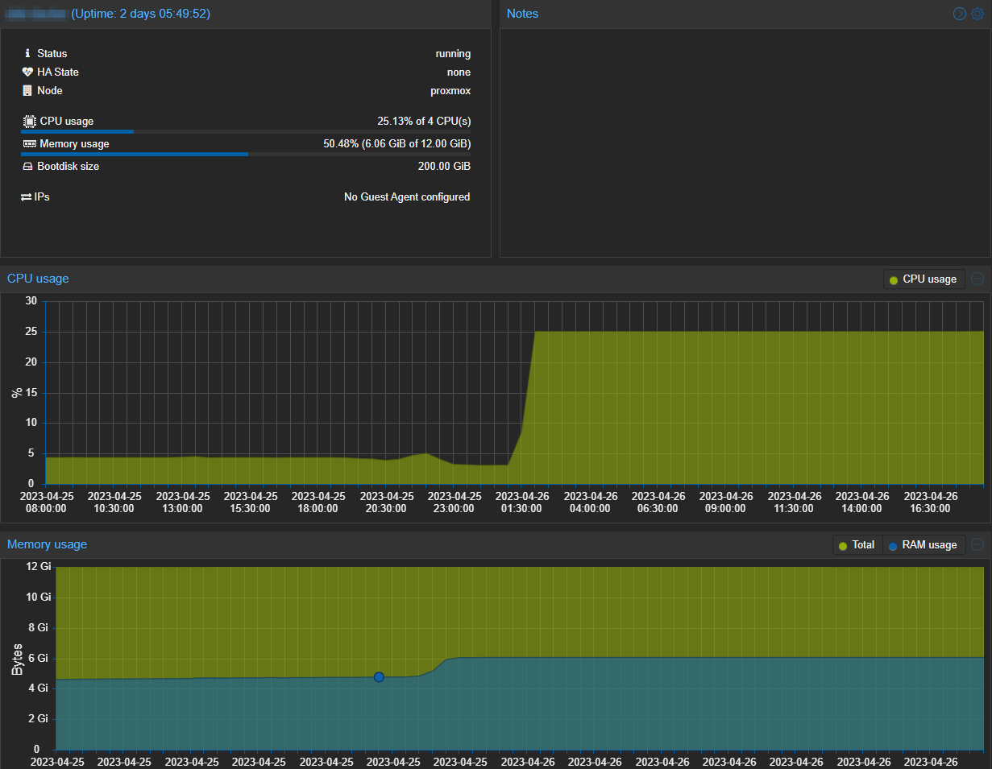Click the Notes panel title
992x769 pixels.
(522, 14)
